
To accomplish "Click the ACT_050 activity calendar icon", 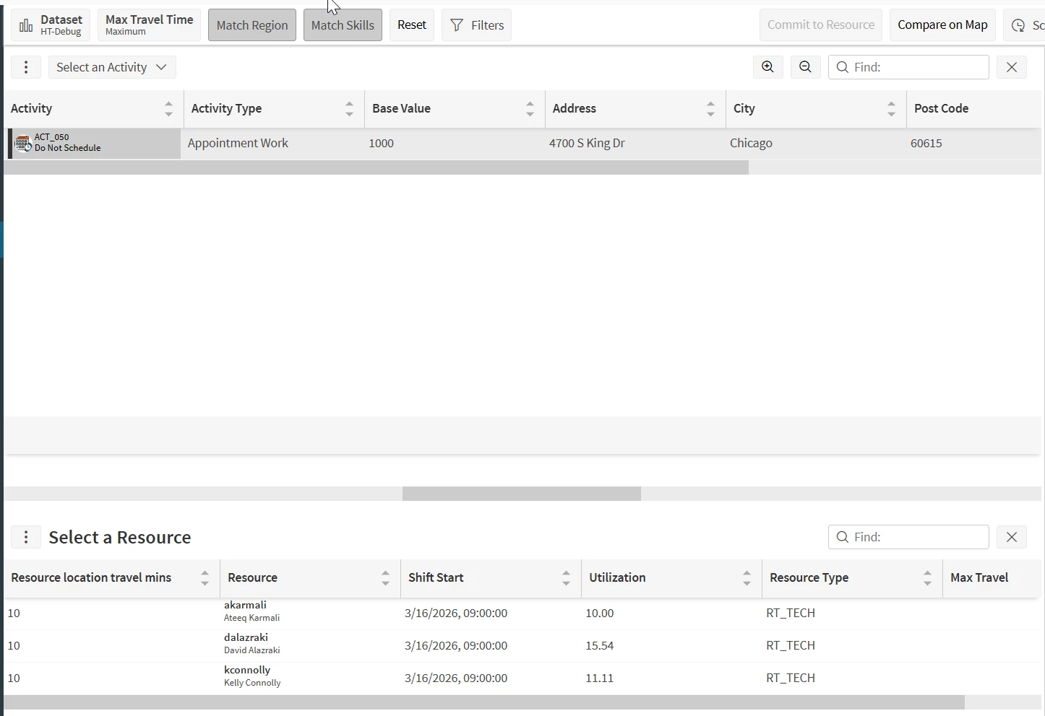I will point(23,143).
